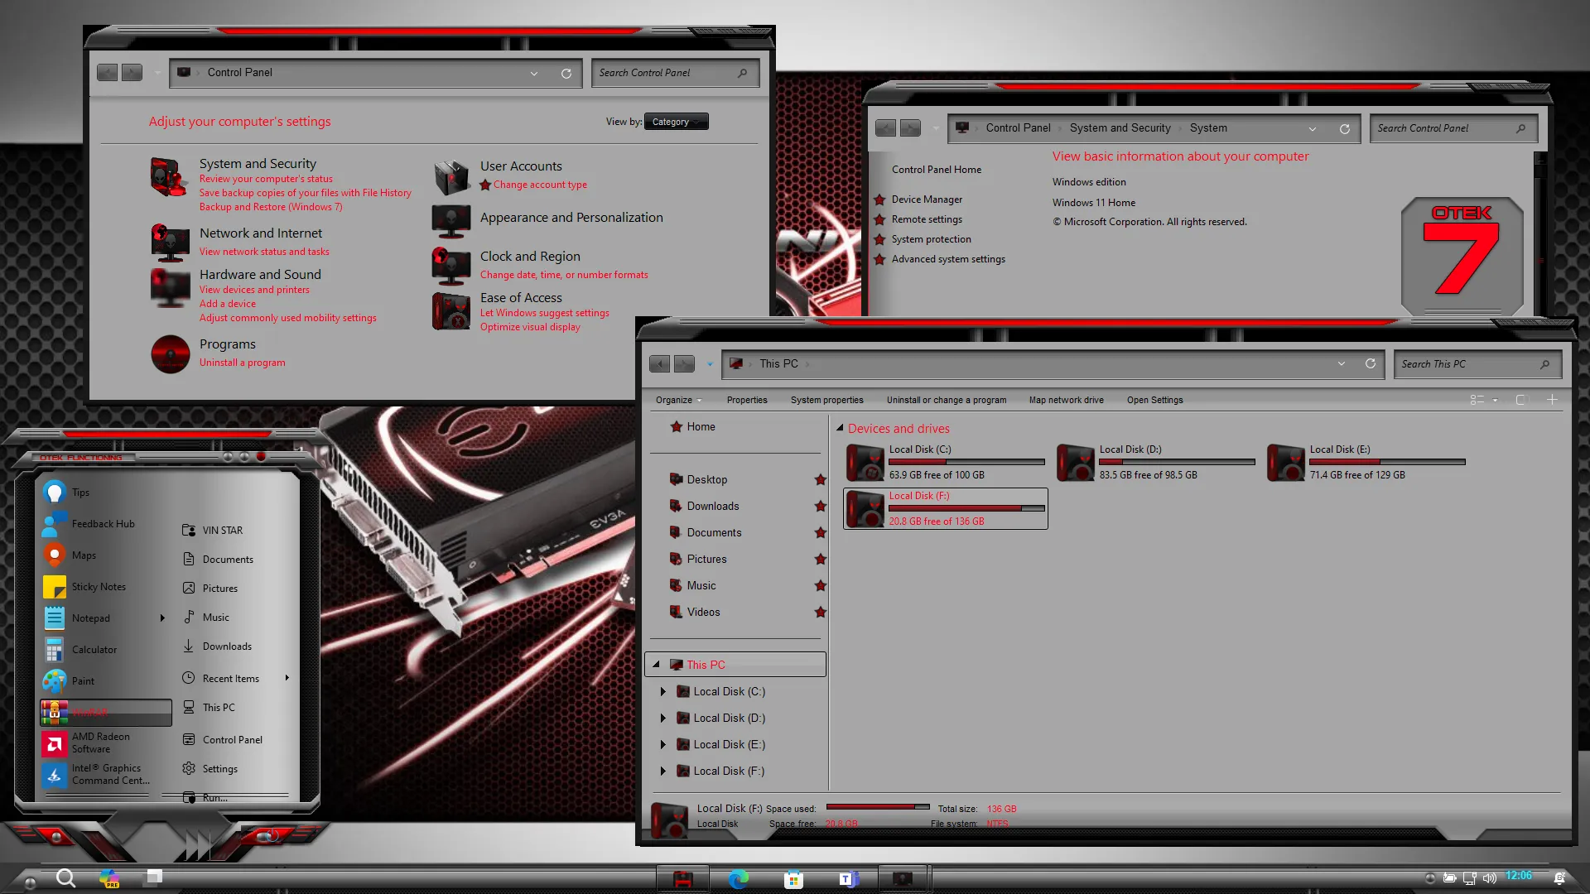Open Paint app from Start menu
The width and height of the screenshot is (1590, 894).
coord(83,680)
